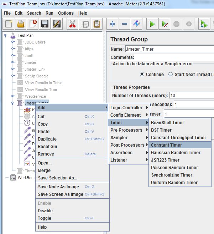Open the Help menu in menu bar

pos(83,13)
